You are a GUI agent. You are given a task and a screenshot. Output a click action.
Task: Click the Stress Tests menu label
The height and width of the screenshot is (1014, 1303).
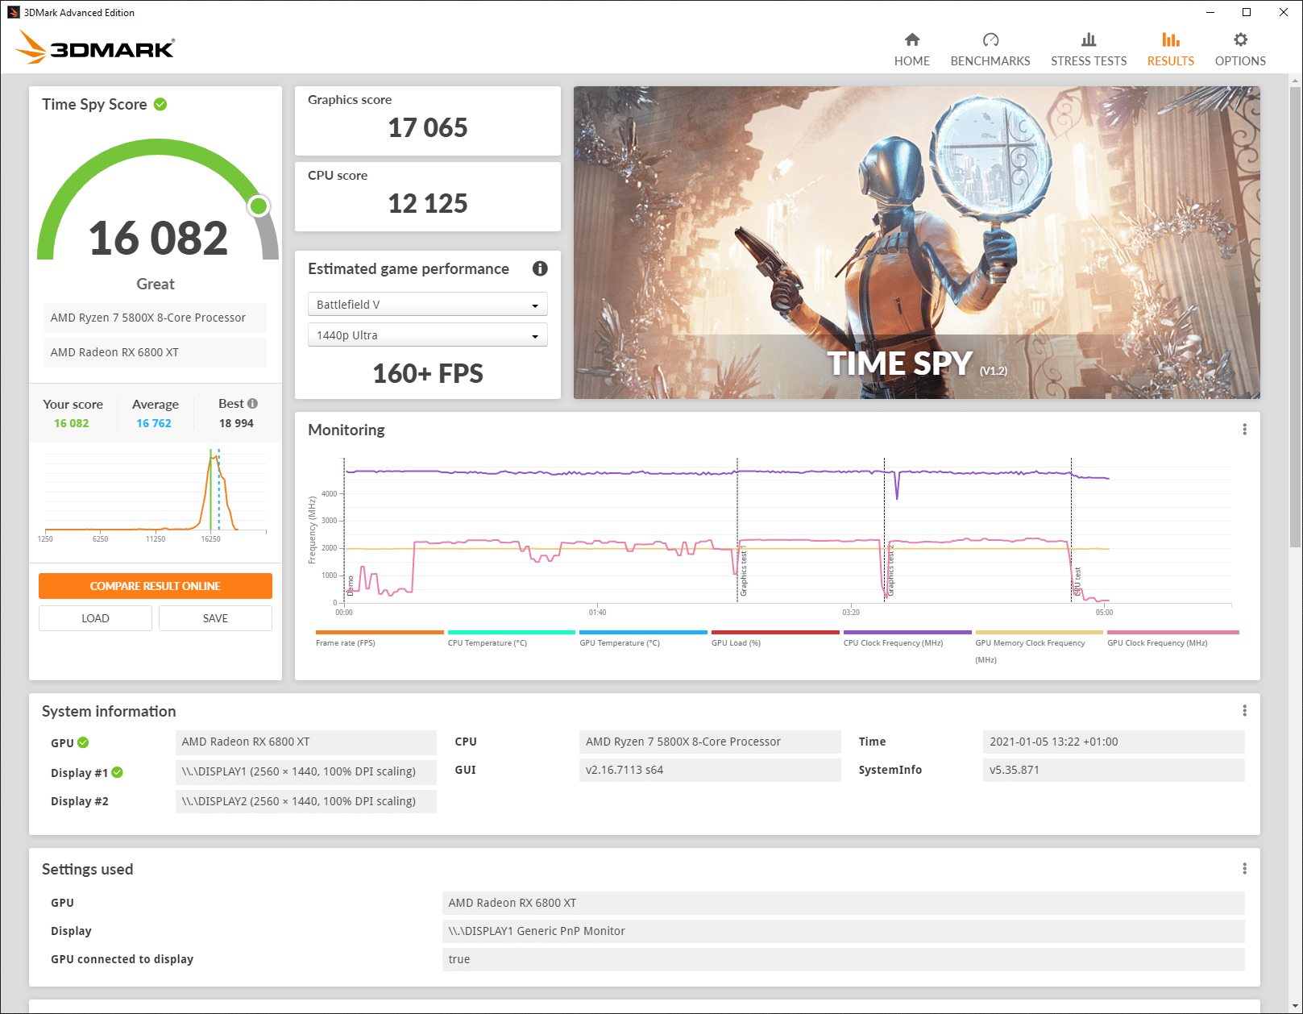[1089, 61]
